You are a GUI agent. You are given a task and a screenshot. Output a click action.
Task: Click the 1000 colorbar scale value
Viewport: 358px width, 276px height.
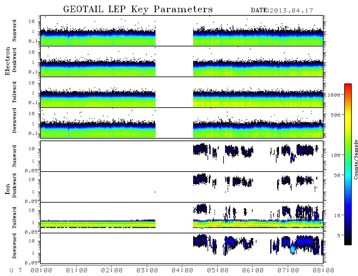[x=334, y=95]
